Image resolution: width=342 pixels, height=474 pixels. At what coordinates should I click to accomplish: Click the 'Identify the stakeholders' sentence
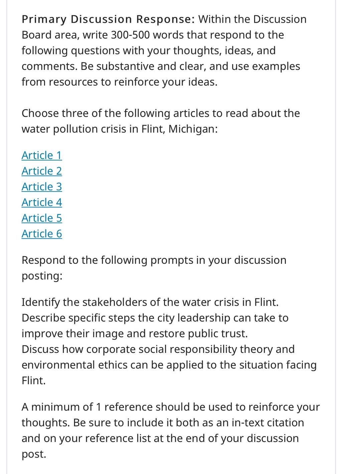click(150, 302)
